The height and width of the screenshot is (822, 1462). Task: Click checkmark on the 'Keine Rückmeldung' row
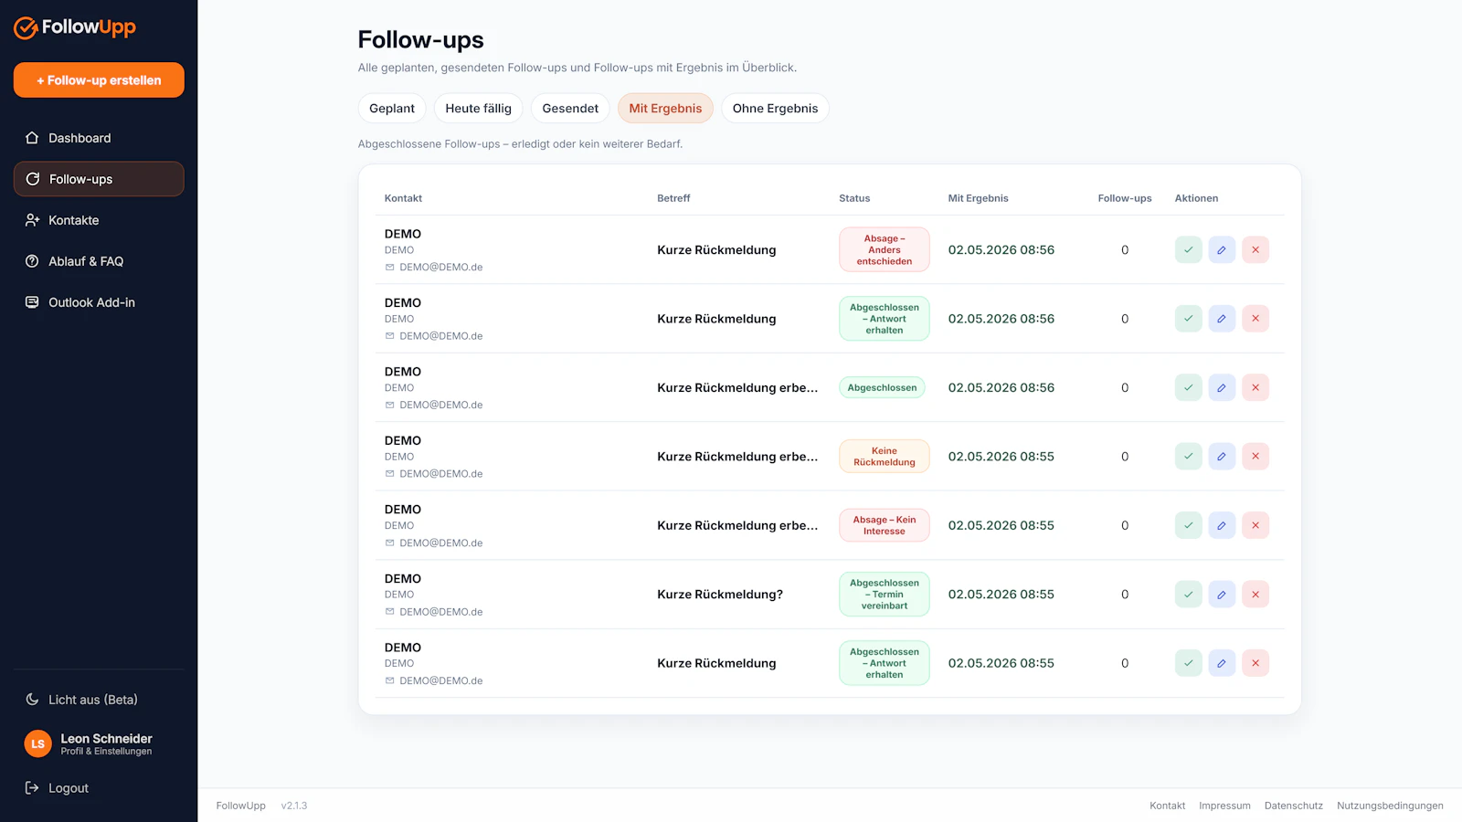(1188, 457)
